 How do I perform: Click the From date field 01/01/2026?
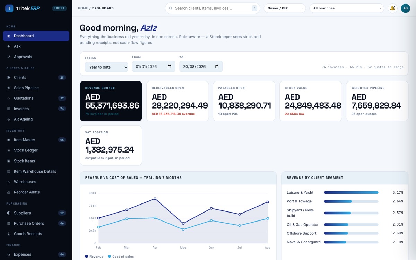(154, 67)
